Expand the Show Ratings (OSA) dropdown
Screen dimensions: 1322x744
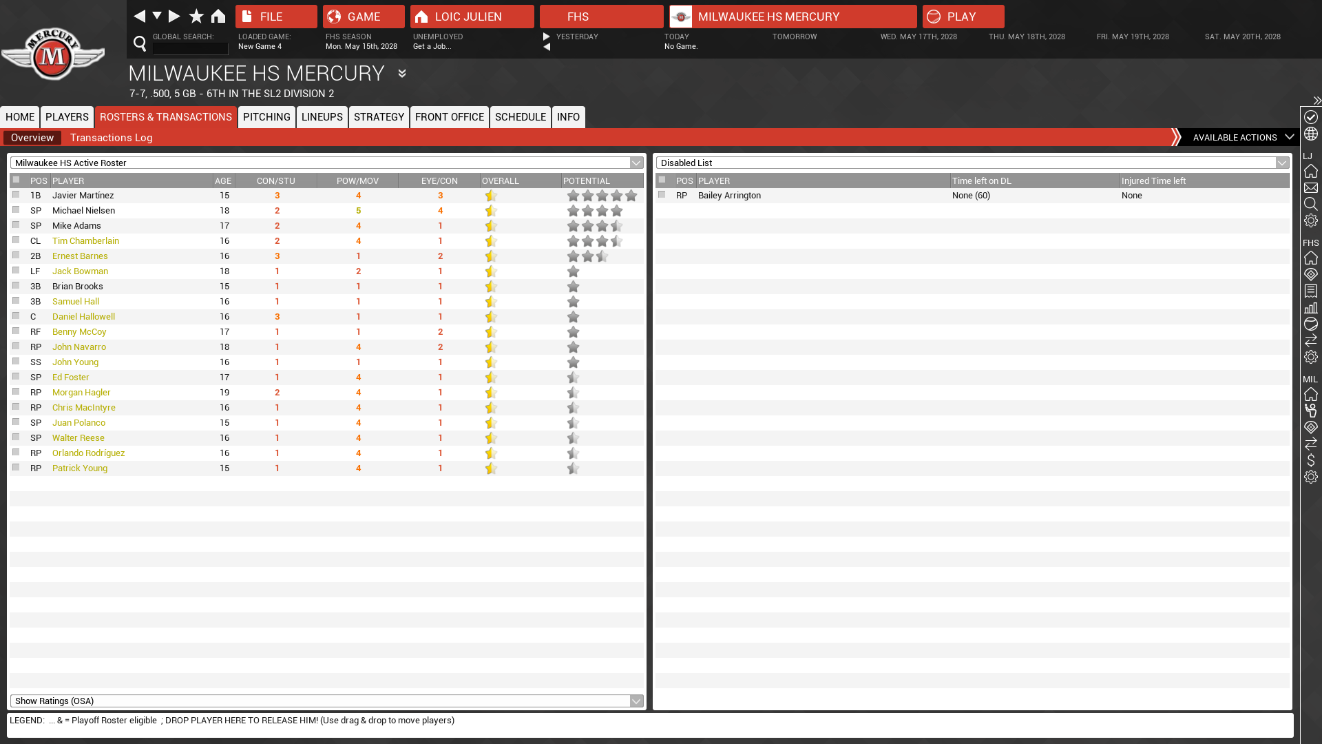[x=636, y=701]
